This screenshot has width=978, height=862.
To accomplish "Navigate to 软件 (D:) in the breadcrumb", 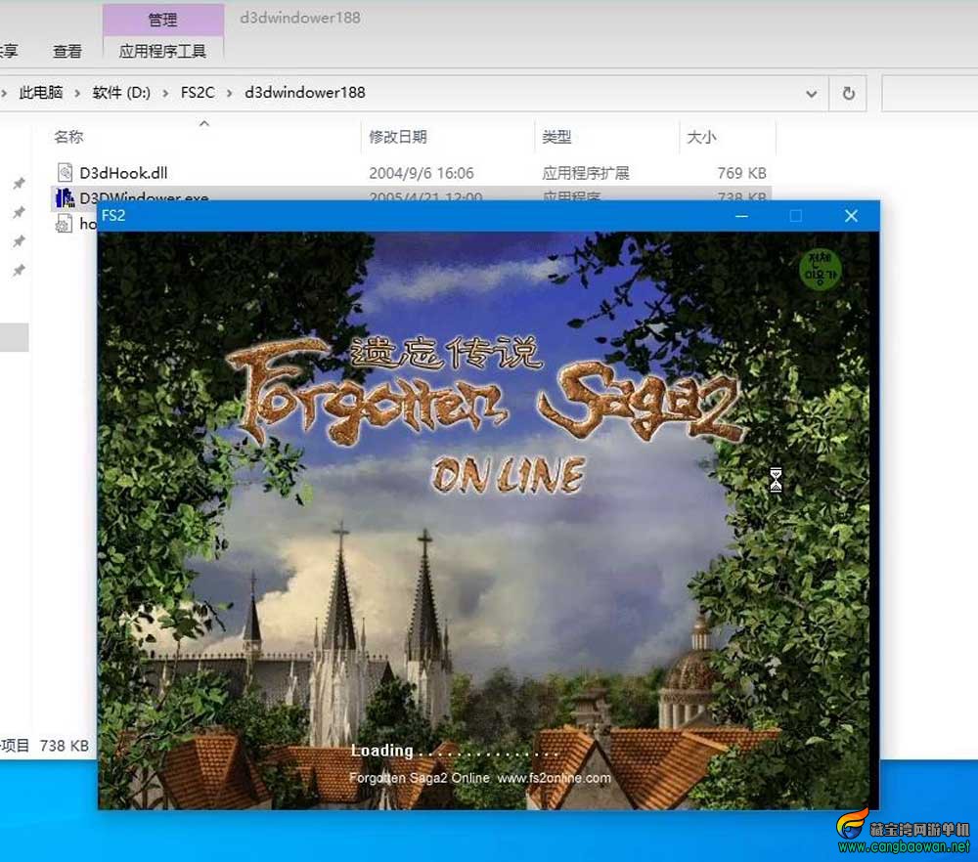I will click(121, 92).
